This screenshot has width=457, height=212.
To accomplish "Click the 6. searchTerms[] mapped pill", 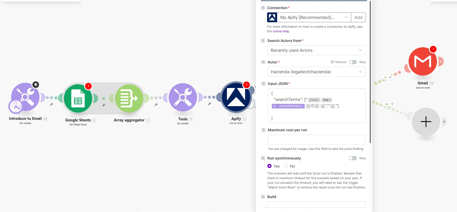I will [x=288, y=106].
